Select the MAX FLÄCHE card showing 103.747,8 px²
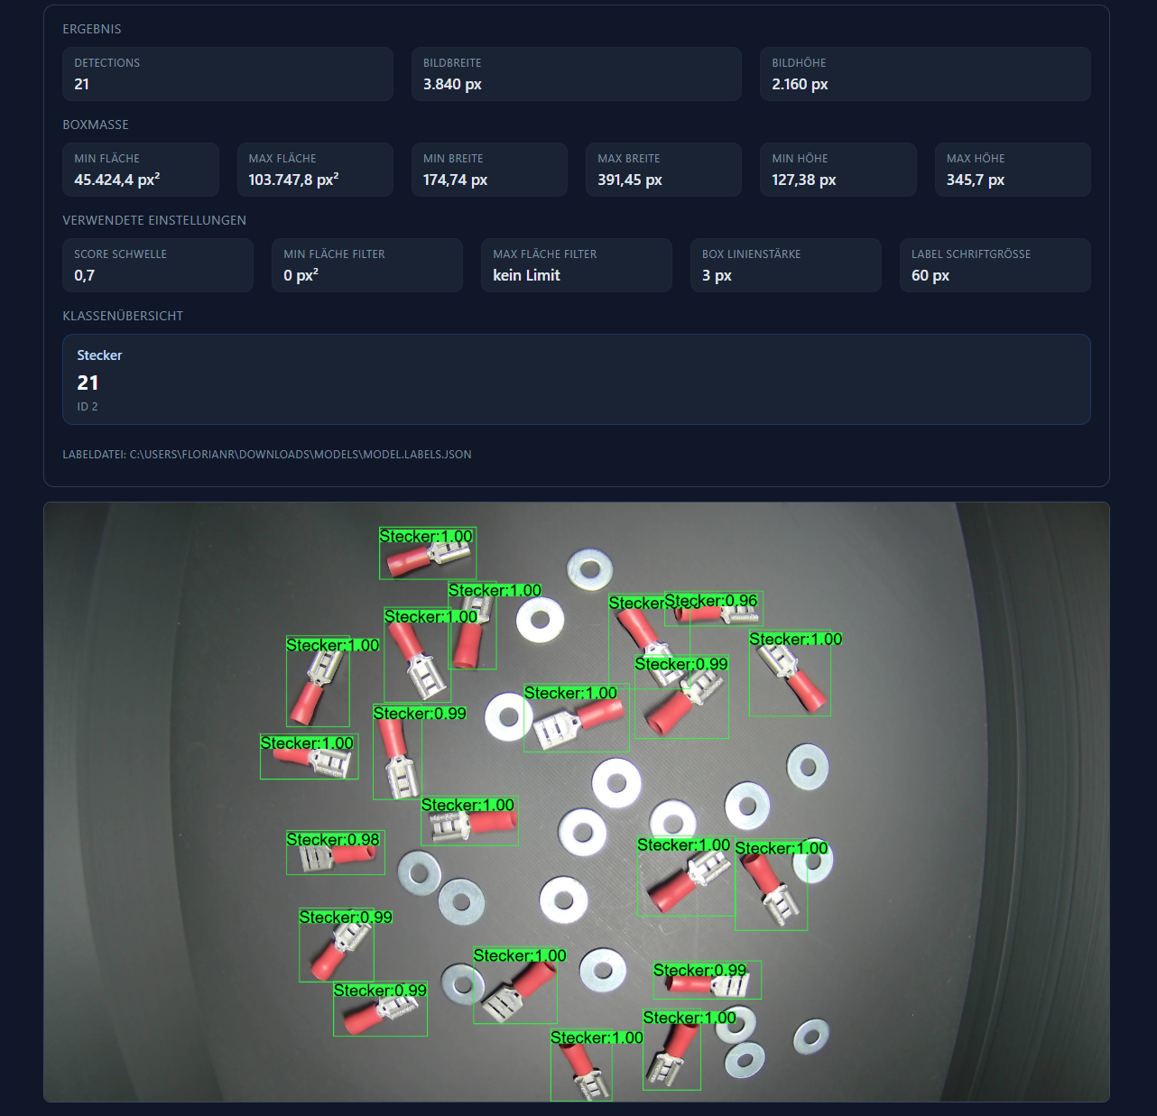 click(315, 170)
